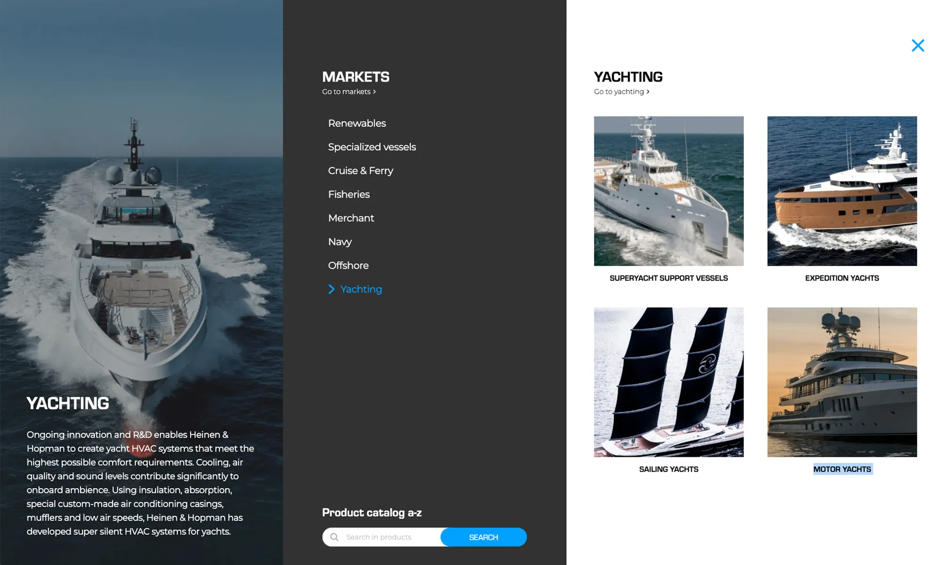Choose the Cruise & Ferry market

point(360,171)
